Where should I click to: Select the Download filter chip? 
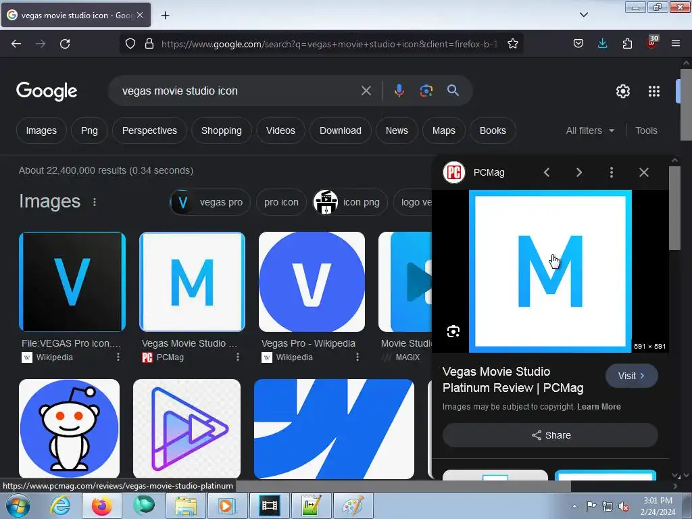(x=341, y=130)
